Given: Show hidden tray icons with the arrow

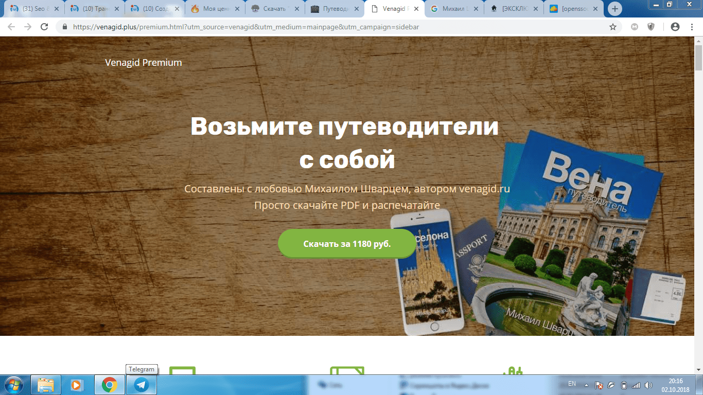Looking at the screenshot, I should coord(586,385).
